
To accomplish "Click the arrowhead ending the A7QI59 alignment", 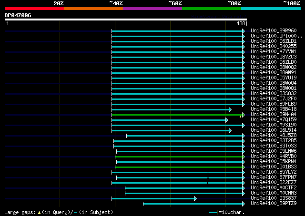I will pos(227,120).
